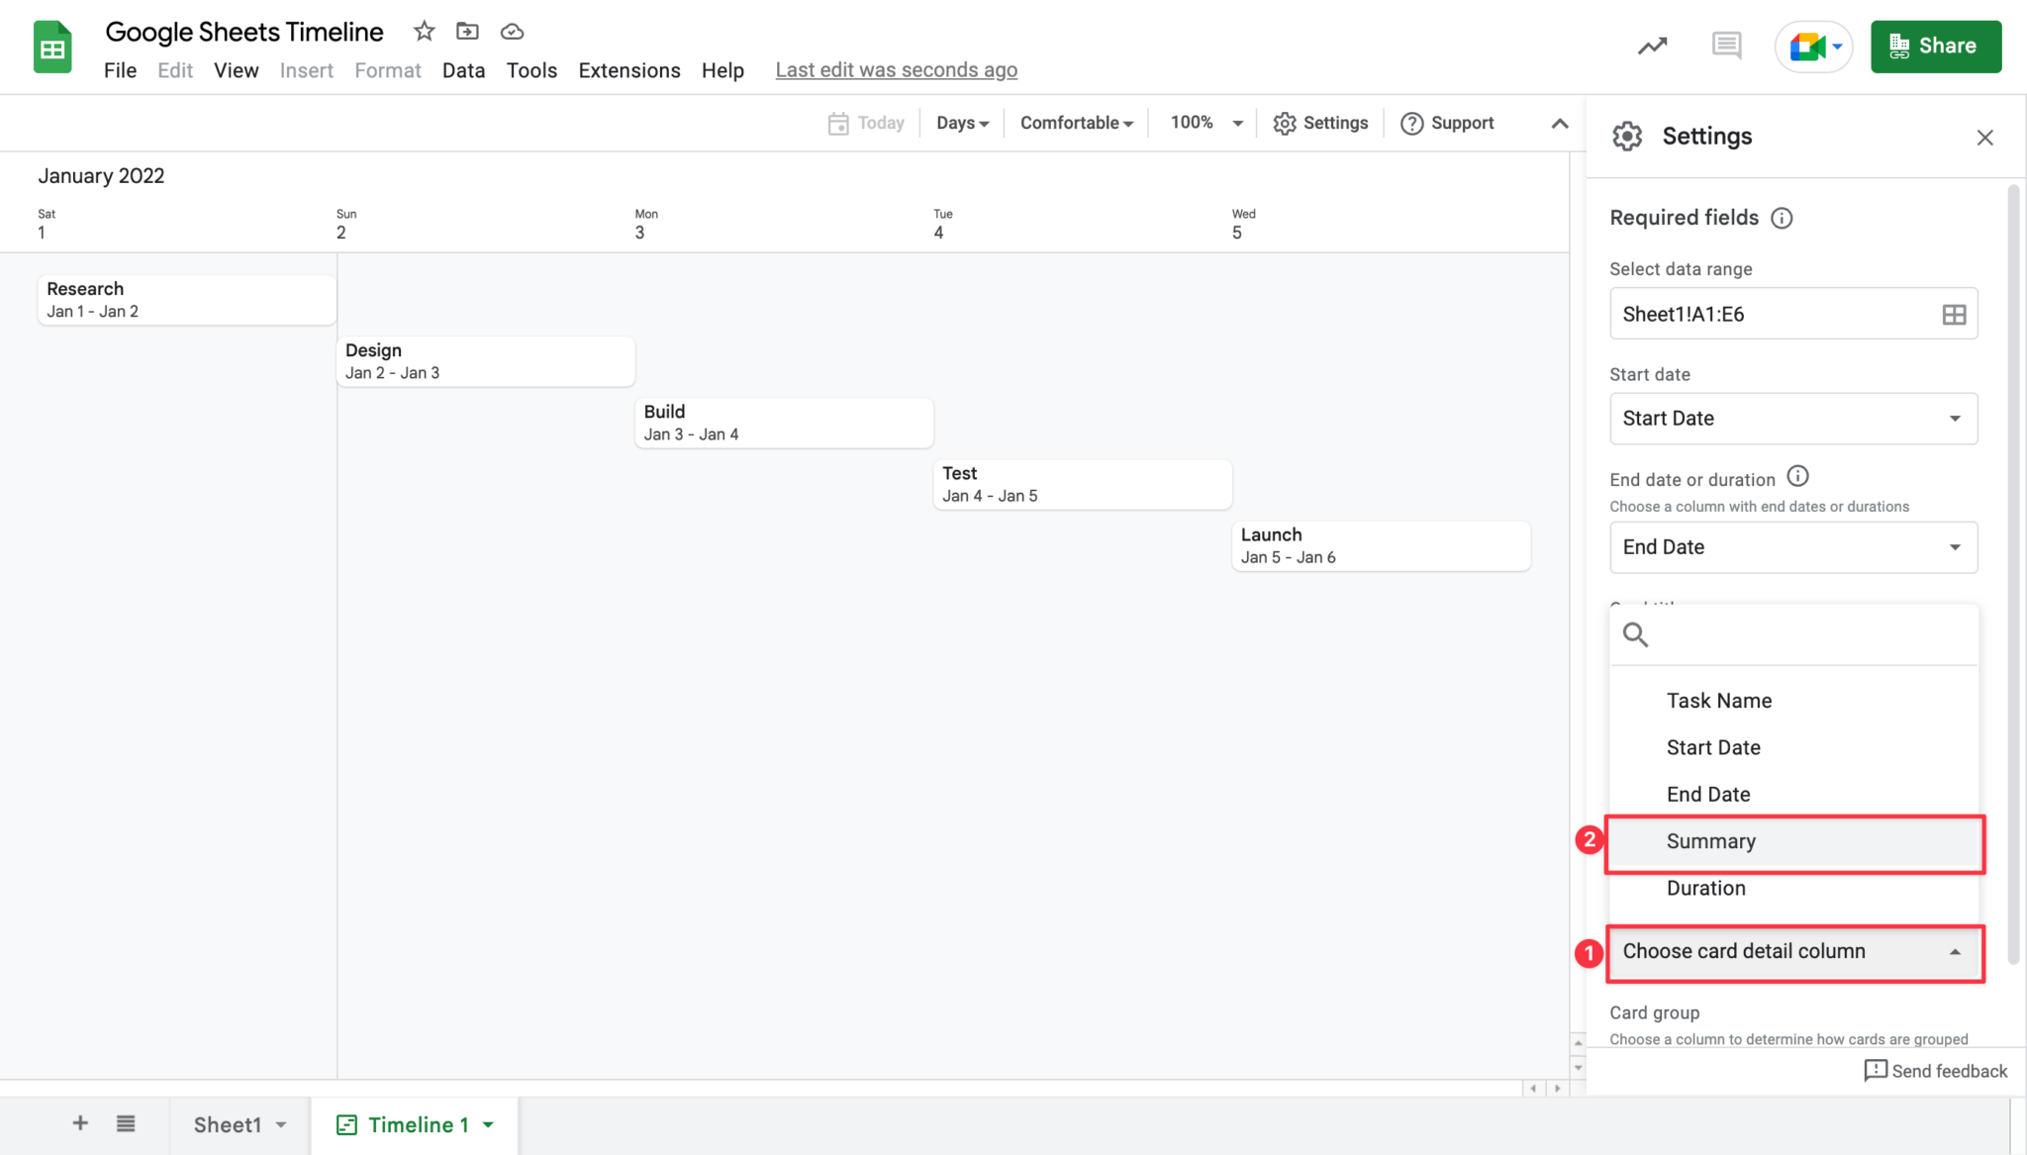The width and height of the screenshot is (2027, 1155).
Task: Click the Wed 5 date header
Action: pos(1243,225)
